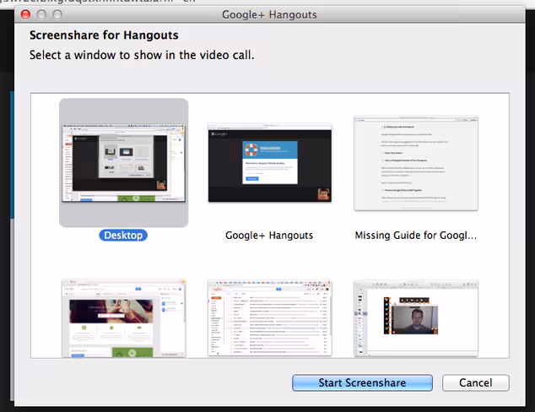
Task: Click the disabled minimize window button
Action: [41, 14]
